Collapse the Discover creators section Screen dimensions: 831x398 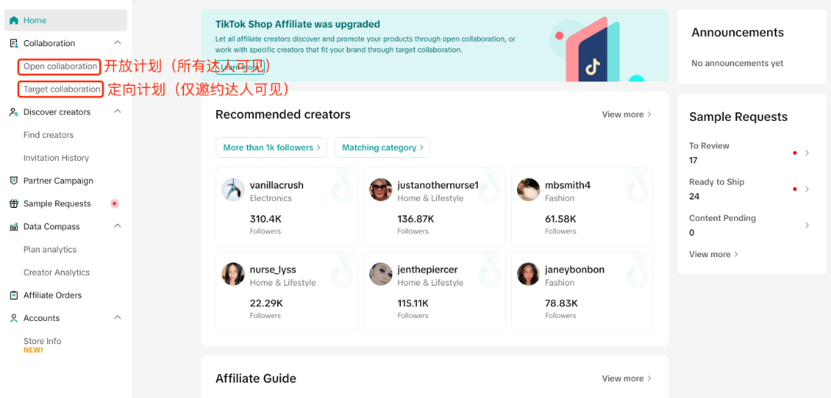118,112
